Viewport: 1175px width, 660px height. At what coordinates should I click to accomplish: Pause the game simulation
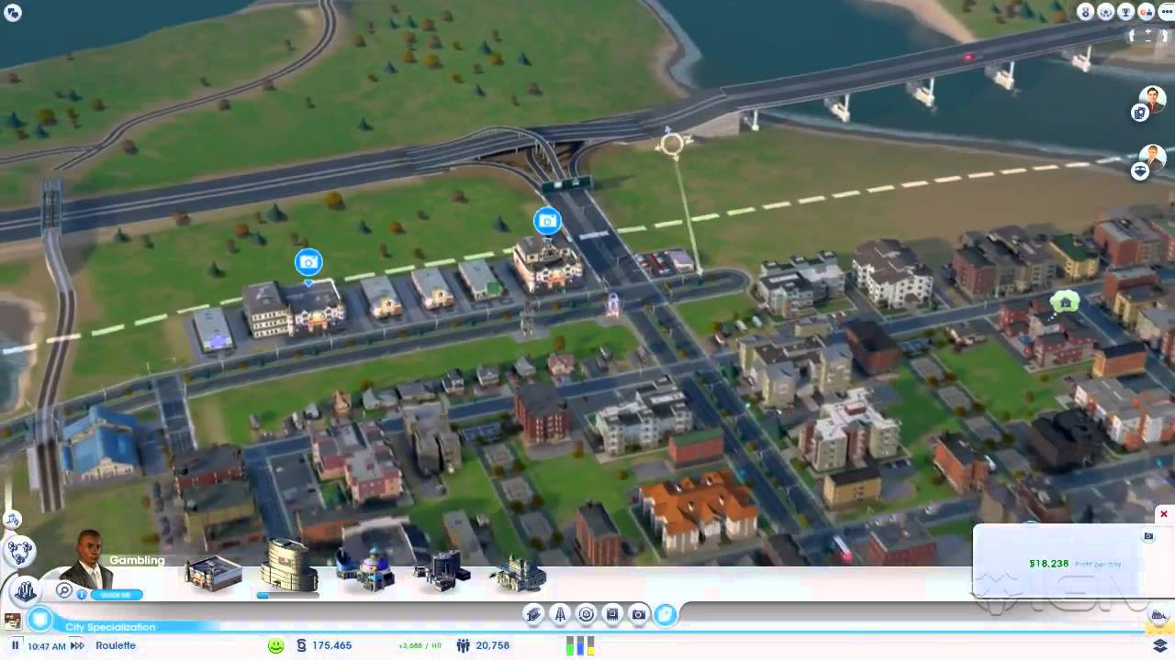(16, 645)
